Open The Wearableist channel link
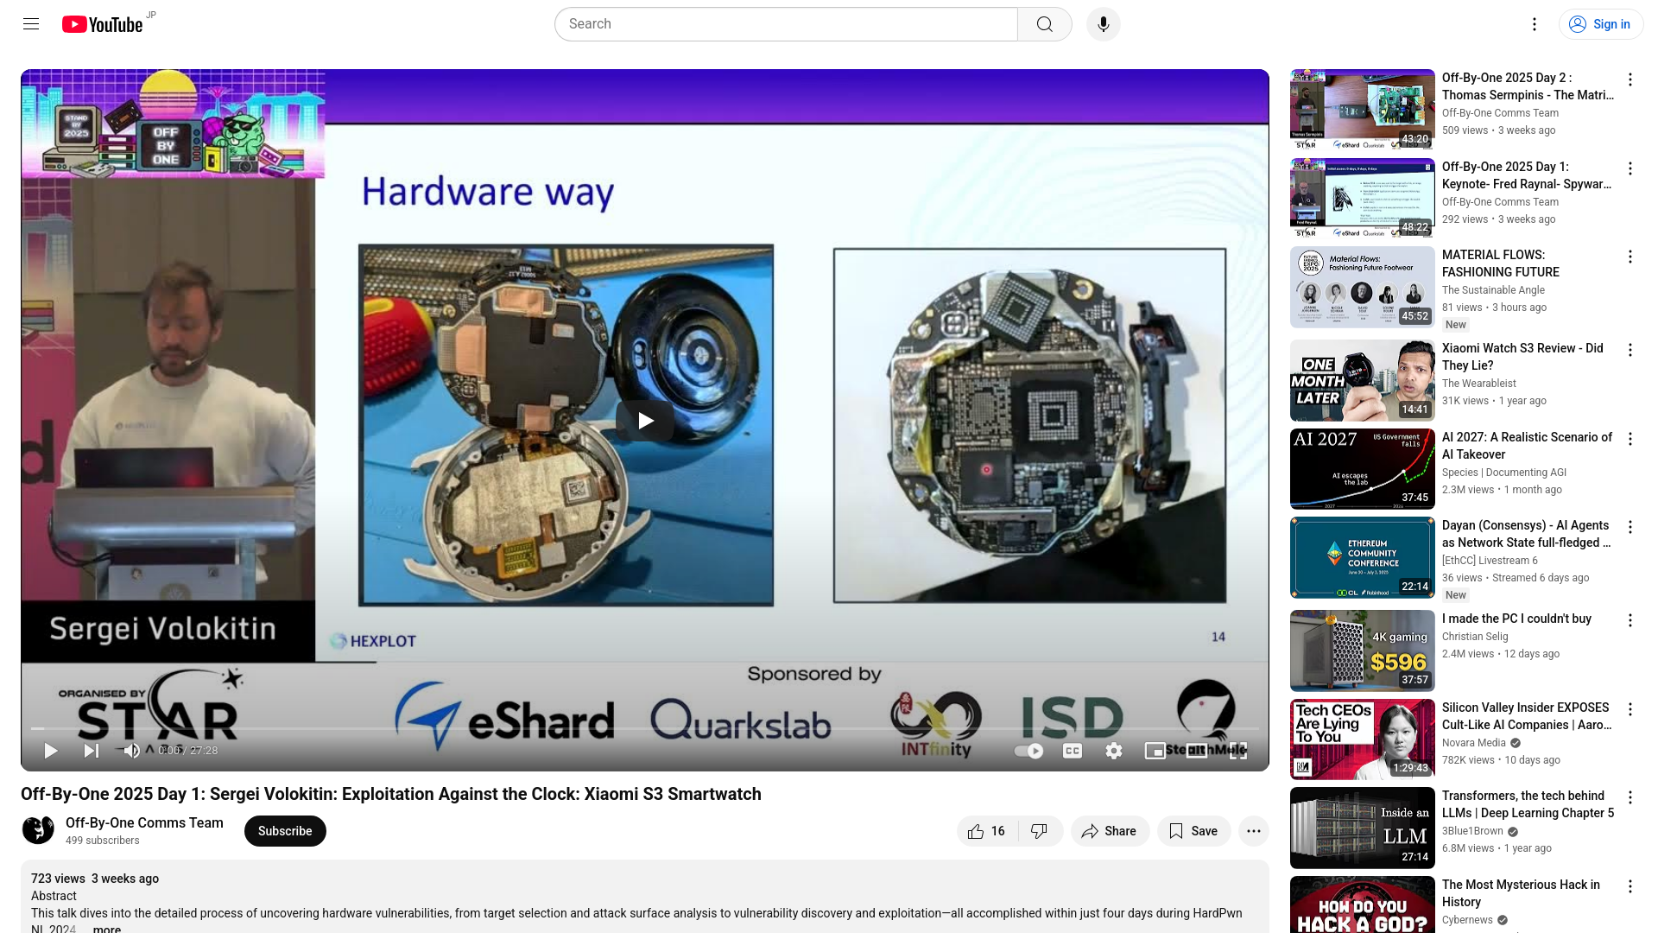1658x933 pixels. 1479,384
